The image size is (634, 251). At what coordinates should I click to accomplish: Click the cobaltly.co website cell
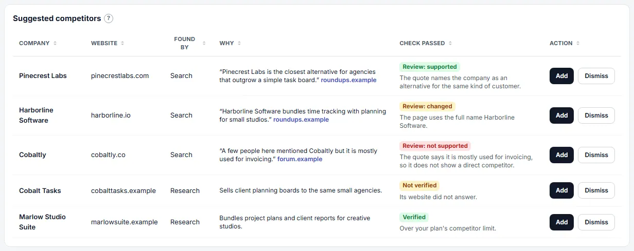coord(108,155)
